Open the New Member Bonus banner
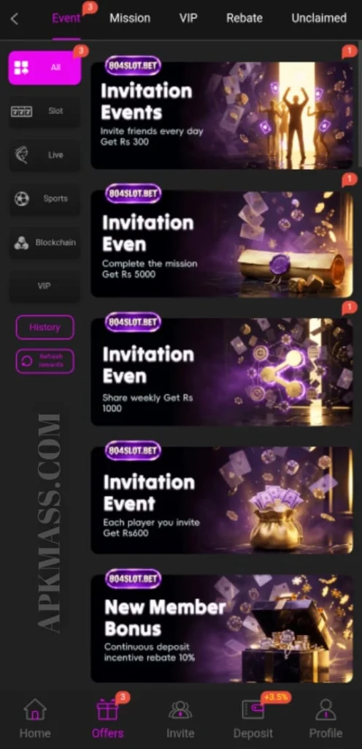The height and width of the screenshot is (749, 362). click(x=222, y=628)
